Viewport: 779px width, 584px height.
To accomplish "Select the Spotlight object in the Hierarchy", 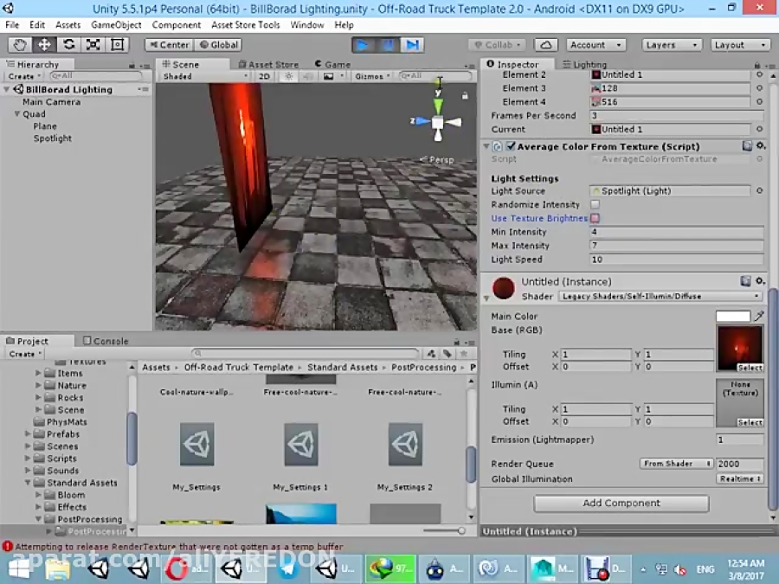I will click(53, 138).
